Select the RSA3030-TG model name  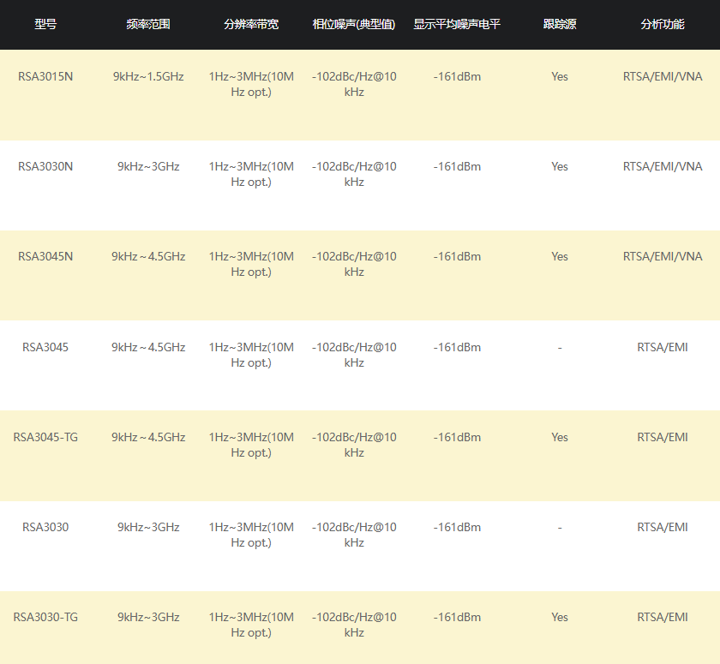[x=45, y=617]
